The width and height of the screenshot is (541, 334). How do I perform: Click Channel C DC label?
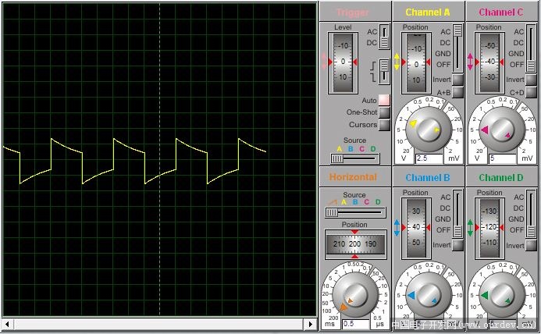(518, 42)
